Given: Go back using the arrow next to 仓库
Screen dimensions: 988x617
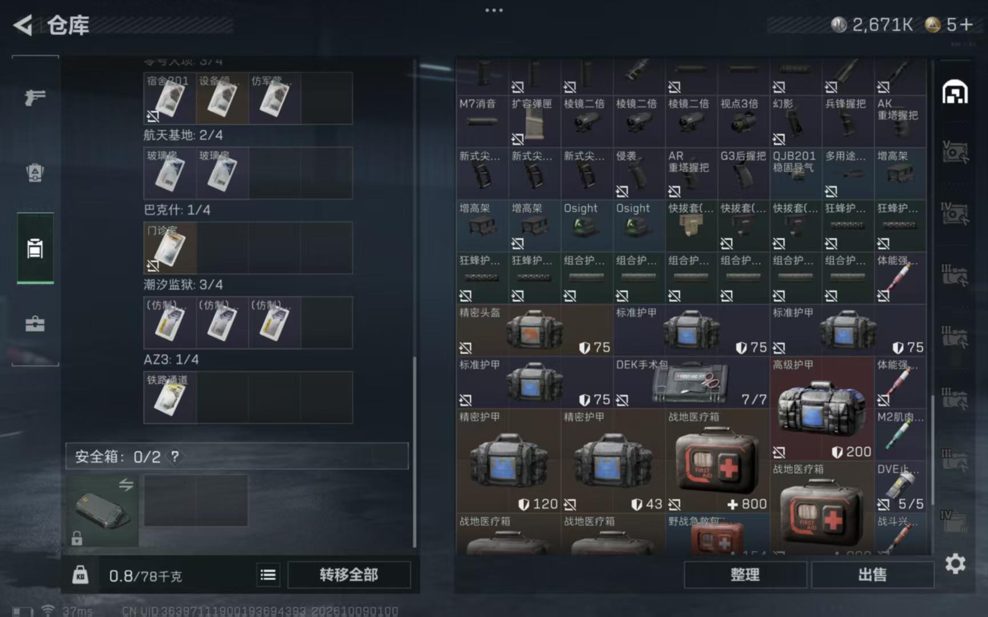Looking at the screenshot, I should click(x=23, y=25).
